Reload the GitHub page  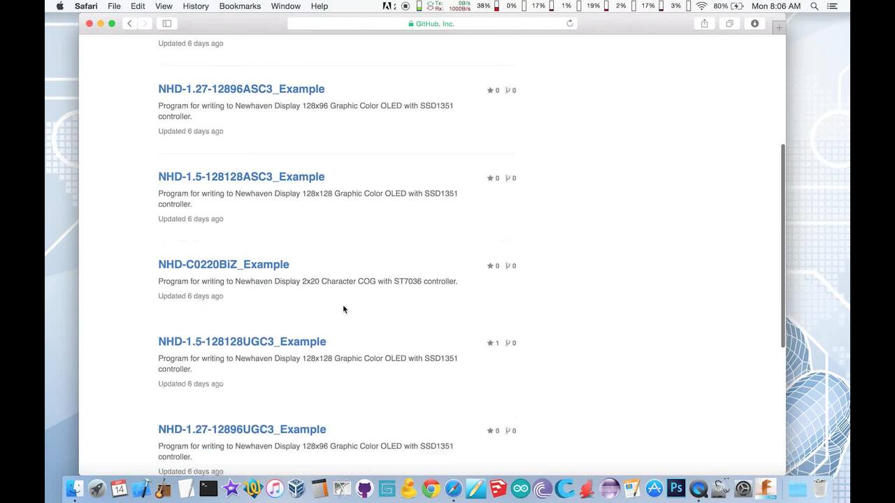point(570,23)
